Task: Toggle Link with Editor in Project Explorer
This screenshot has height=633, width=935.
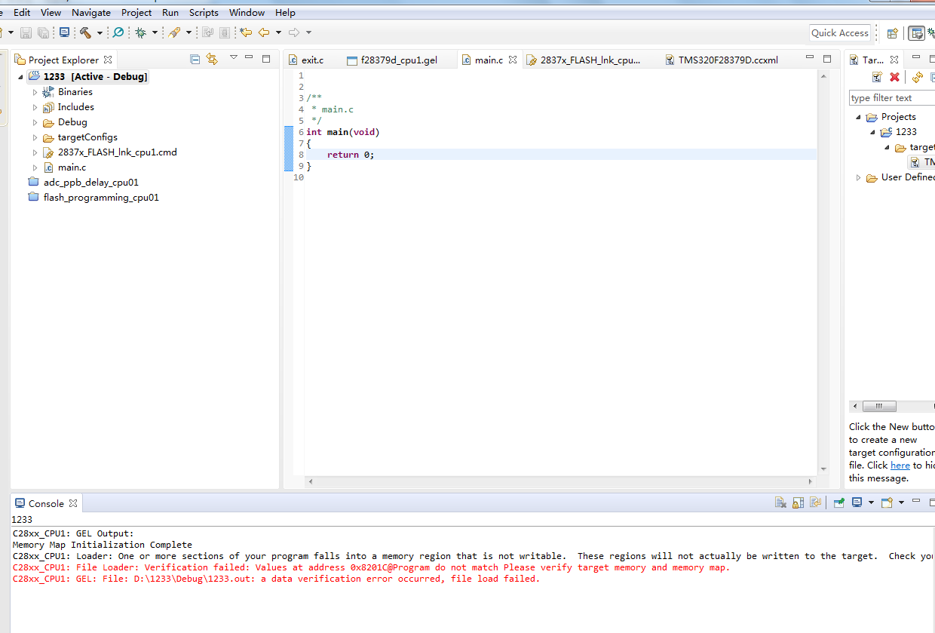Action: click(212, 59)
